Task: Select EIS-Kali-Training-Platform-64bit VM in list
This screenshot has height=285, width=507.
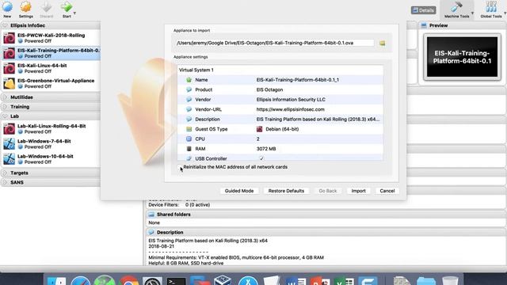Action: point(51,53)
